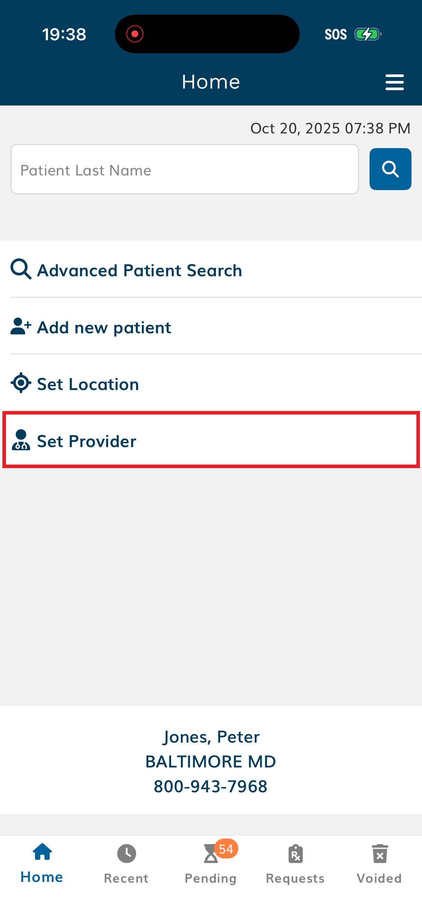Image resolution: width=422 pixels, height=918 pixels.
Task: Click the Advanced Patient Search magnifier icon
Action: [x=21, y=269]
